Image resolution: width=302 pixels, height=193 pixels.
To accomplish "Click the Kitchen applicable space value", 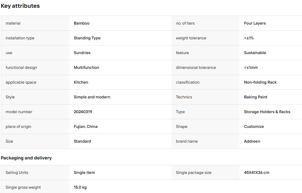I will (x=81, y=82).
